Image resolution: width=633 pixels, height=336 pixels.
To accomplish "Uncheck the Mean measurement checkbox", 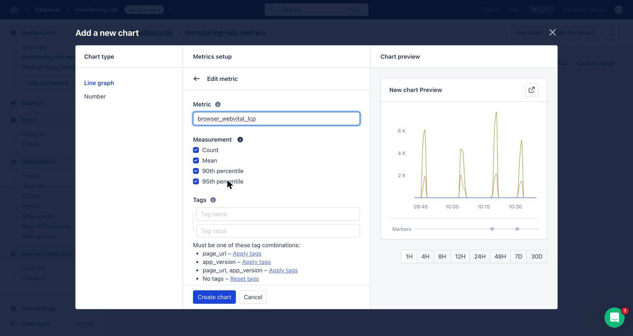I will click(x=196, y=160).
